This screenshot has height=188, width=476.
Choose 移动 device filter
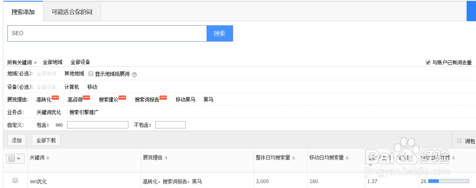tap(92, 87)
